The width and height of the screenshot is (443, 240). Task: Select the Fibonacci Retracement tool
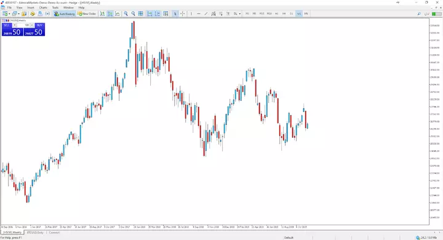[221, 14]
